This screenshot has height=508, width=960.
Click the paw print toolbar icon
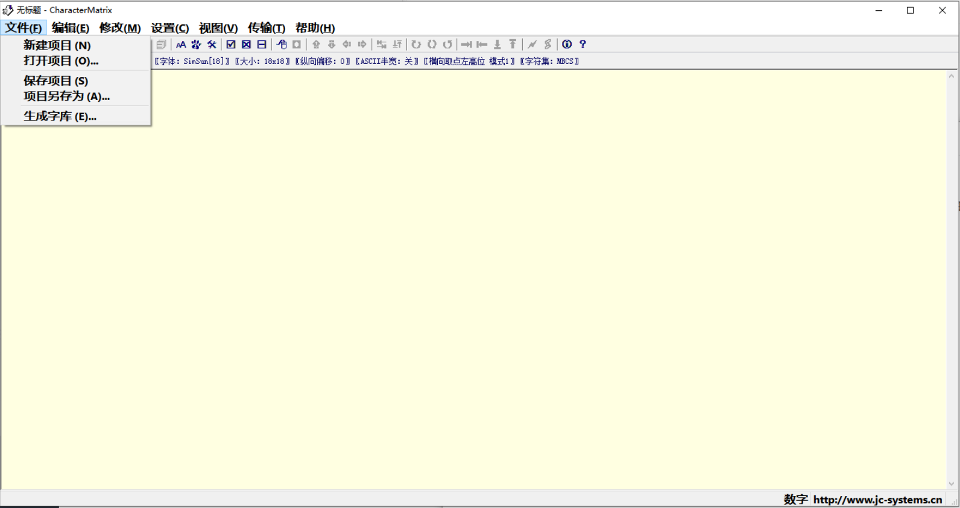pos(196,45)
